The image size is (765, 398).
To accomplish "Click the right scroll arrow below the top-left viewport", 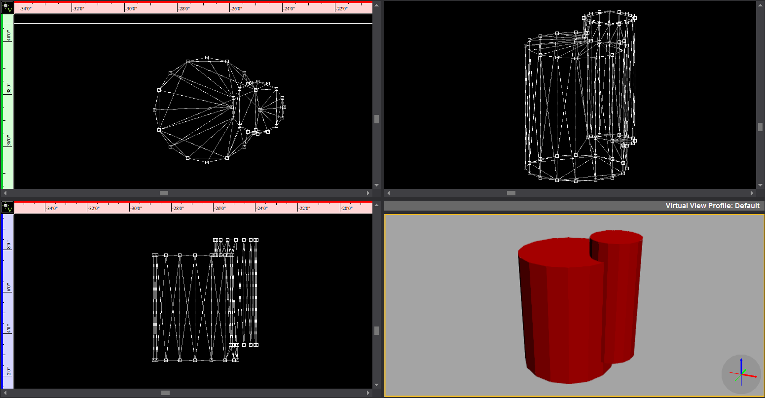I will pos(368,193).
